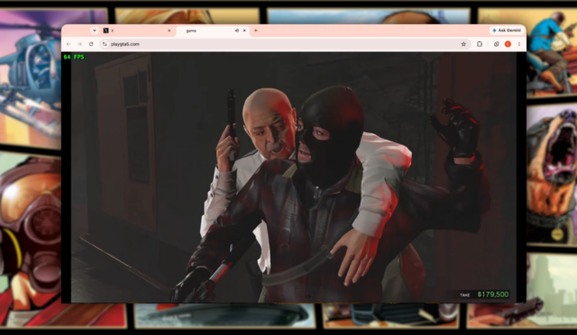
Task: Mute the game tab via speaker icon
Action: click(236, 31)
